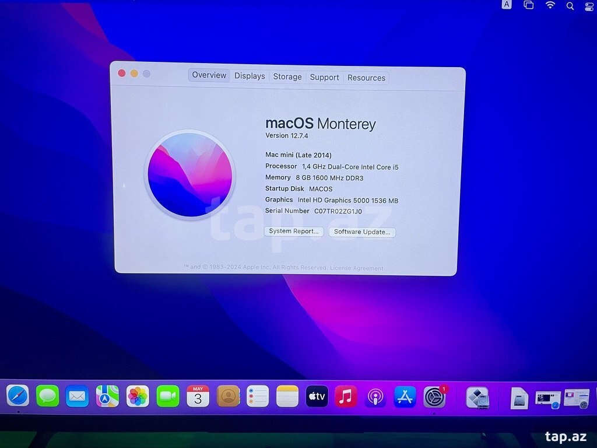Click the Software Update... button

pos(362,232)
